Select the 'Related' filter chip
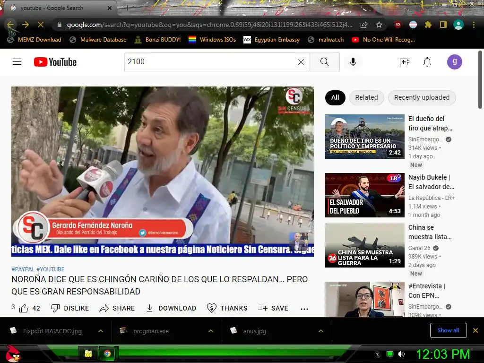Viewport: 484px width, 363px height. (366, 97)
